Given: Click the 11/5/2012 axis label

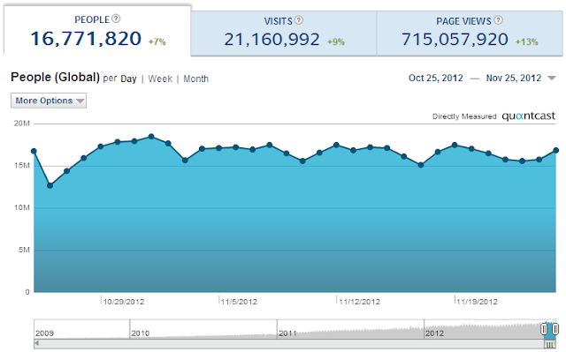Looking at the screenshot, I should tap(239, 302).
